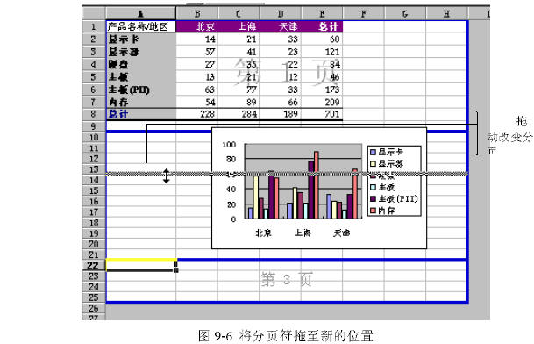Image resolution: width=534 pixels, height=344 pixels.
Task: Select row 13 header
Action: [x=94, y=169]
